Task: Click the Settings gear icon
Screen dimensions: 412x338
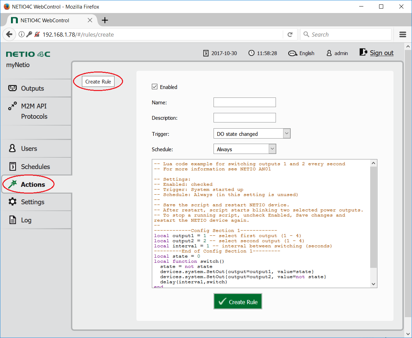Action: 12,202
